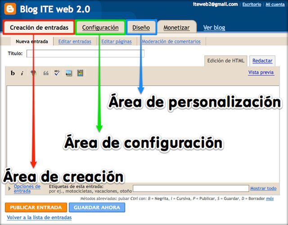Click the insert link icon

(x=34, y=73)
